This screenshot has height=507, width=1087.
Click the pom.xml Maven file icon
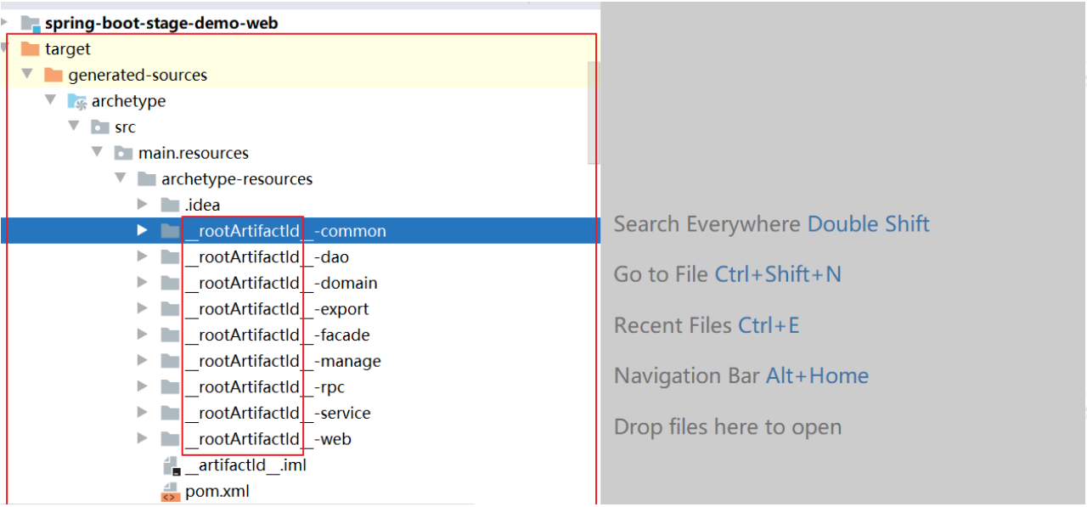171,492
